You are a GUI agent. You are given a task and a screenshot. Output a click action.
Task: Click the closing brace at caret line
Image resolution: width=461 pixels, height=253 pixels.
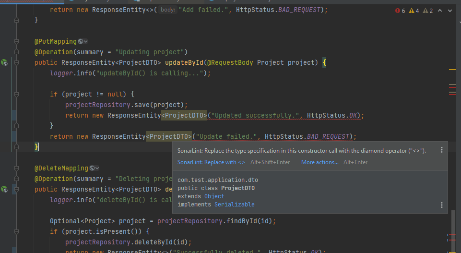click(36, 147)
